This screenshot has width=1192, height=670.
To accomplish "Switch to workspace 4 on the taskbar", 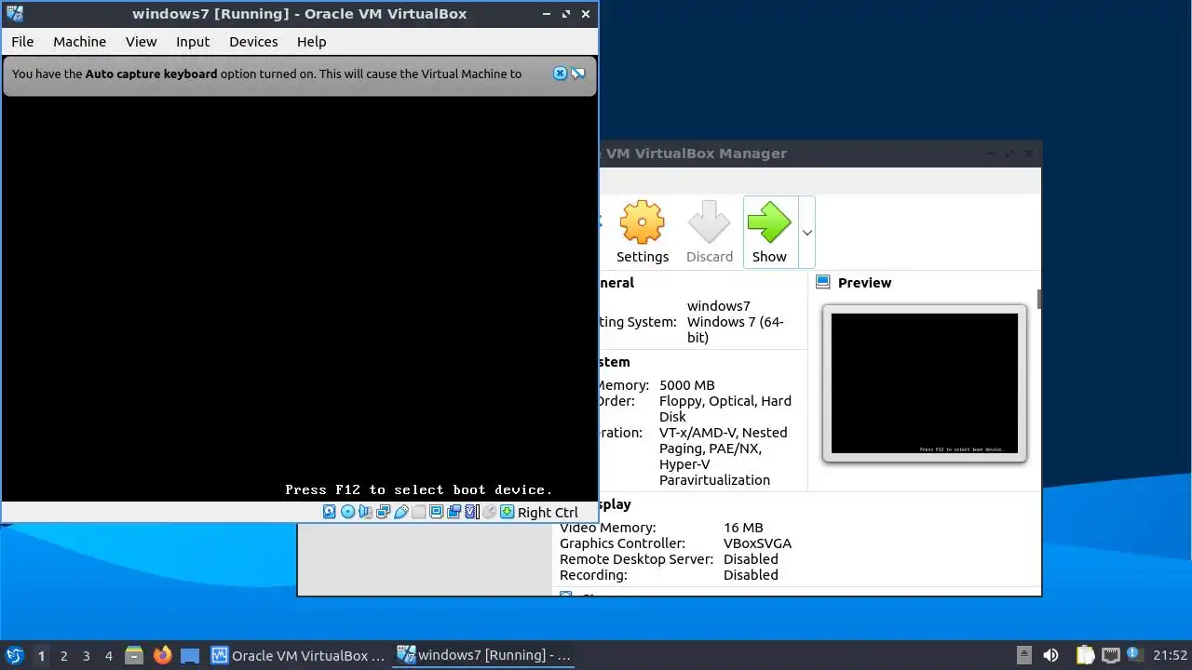I will tap(108, 656).
